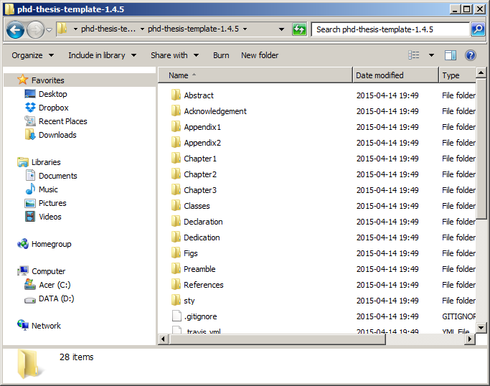Viewport: 490px width, 386px height.
Task: Click the search magnifier icon
Action: click(478, 29)
